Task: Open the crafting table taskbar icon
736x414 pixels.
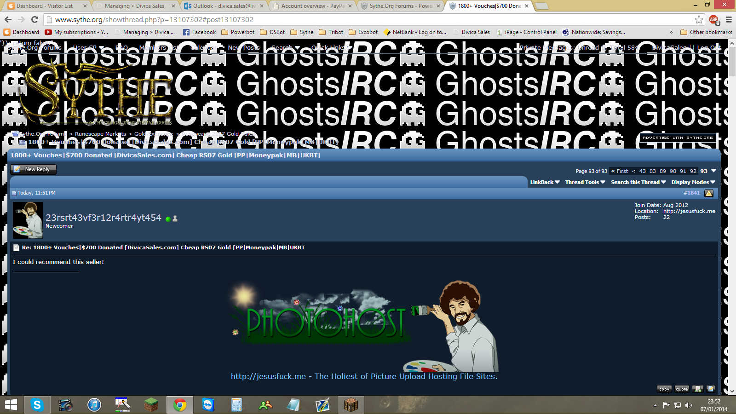Action: coord(351,405)
